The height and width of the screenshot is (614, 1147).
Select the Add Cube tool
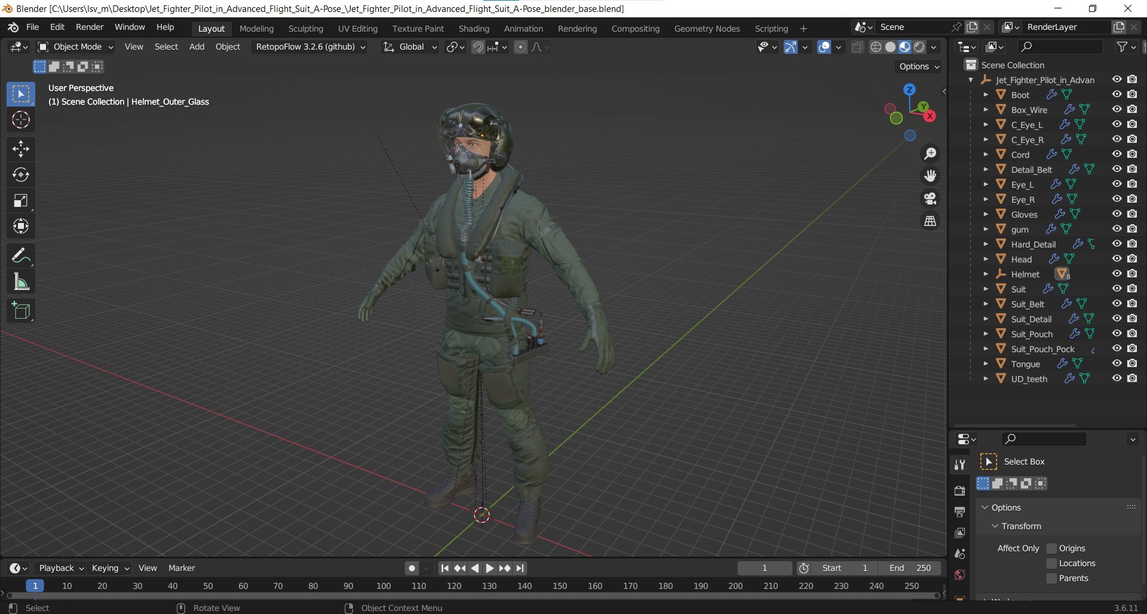pyautogui.click(x=21, y=311)
